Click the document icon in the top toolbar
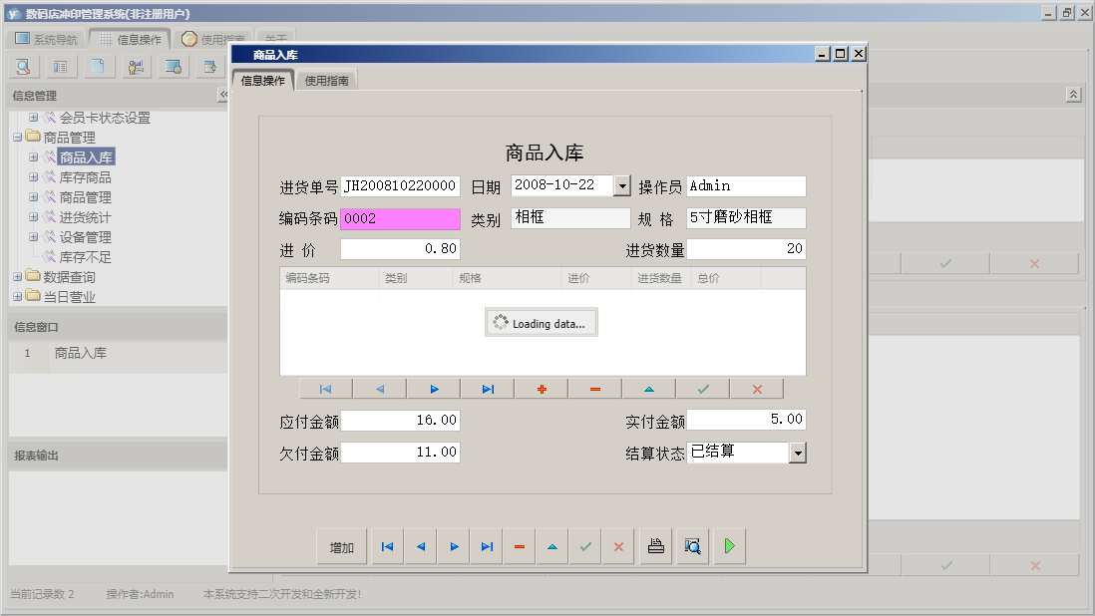The height and width of the screenshot is (616, 1095). [98, 66]
